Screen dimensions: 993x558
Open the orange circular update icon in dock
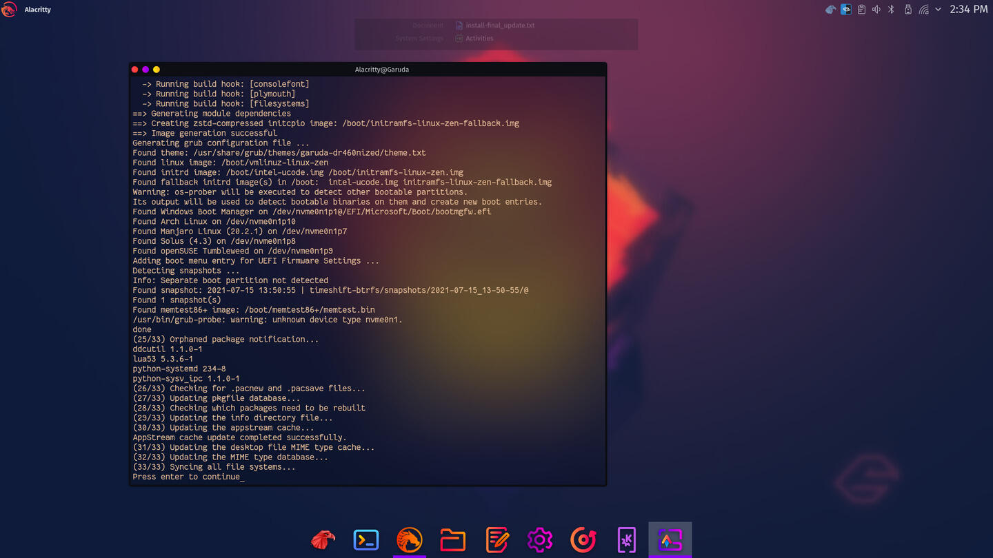click(583, 539)
